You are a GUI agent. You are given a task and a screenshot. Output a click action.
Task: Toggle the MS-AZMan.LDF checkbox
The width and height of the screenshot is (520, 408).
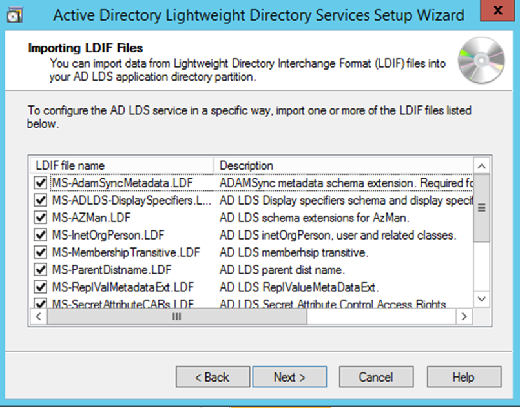pyautogui.click(x=41, y=218)
